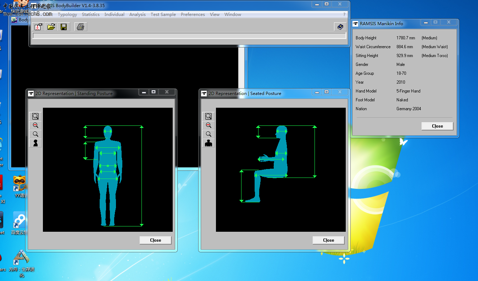Viewport: 478px width, 281px height.
Task: Select plain magnifier in Standing Posture window
Action: click(x=35, y=134)
